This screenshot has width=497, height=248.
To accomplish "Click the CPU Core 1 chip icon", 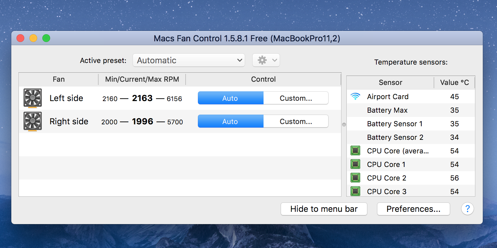I will [x=355, y=164].
